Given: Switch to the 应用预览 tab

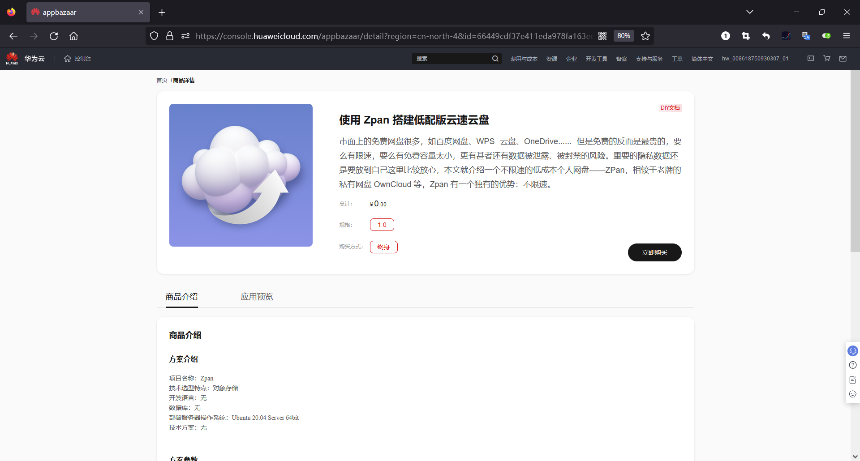Looking at the screenshot, I should click(x=256, y=296).
